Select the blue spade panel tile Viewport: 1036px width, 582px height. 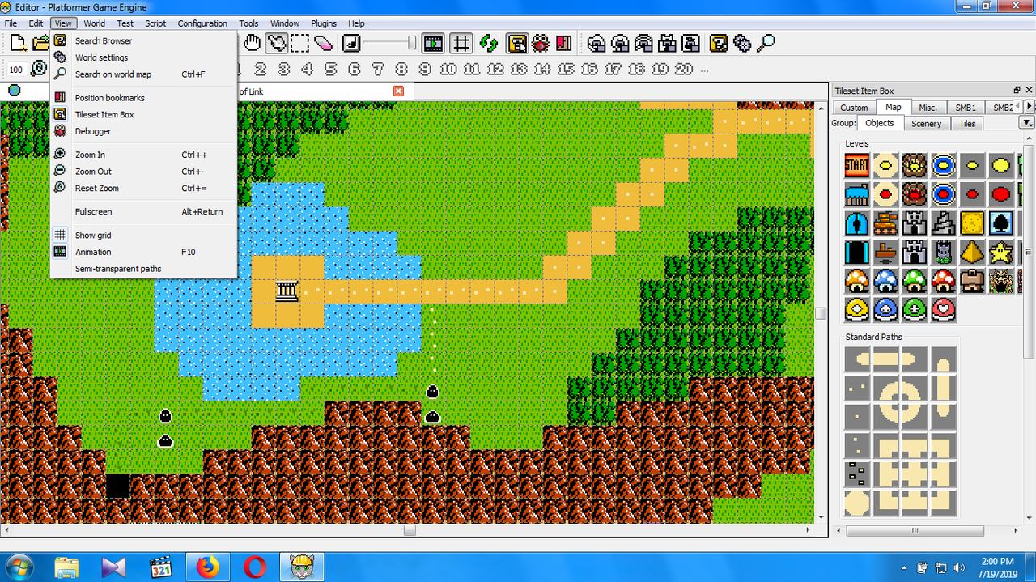1001,223
